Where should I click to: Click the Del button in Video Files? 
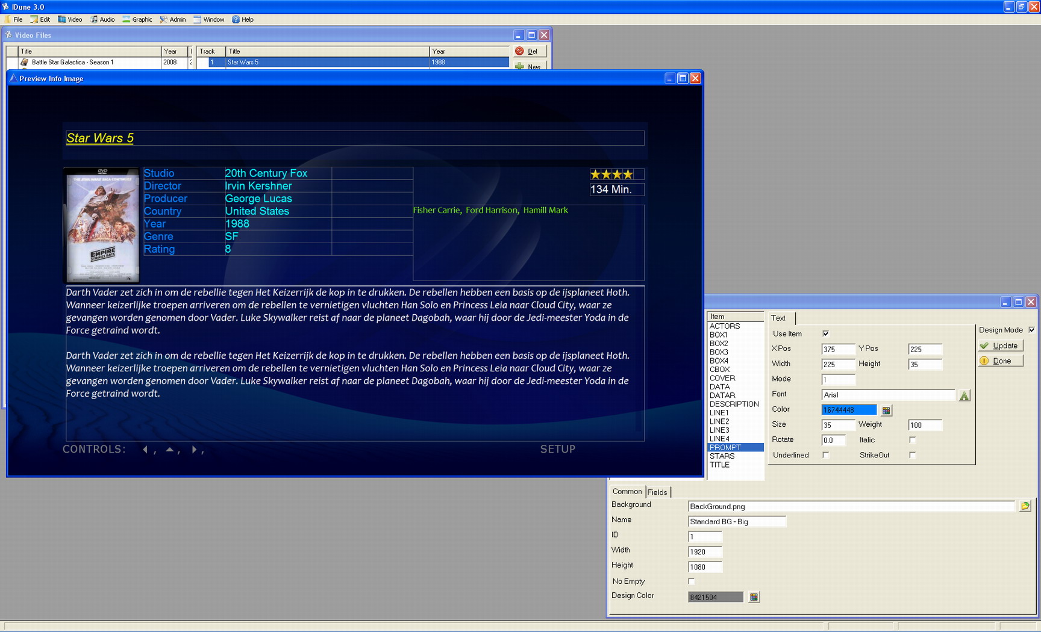click(x=530, y=51)
